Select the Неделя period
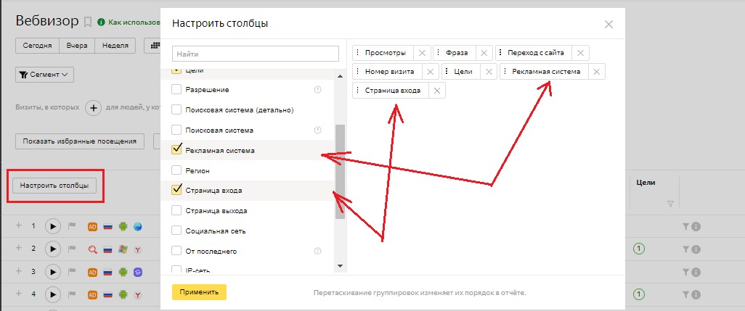This screenshot has height=311, width=745. (x=115, y=46)
